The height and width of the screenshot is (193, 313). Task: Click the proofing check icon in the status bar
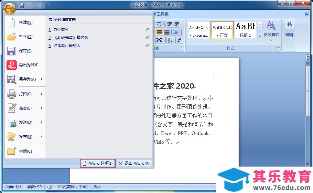click(50, 187)
